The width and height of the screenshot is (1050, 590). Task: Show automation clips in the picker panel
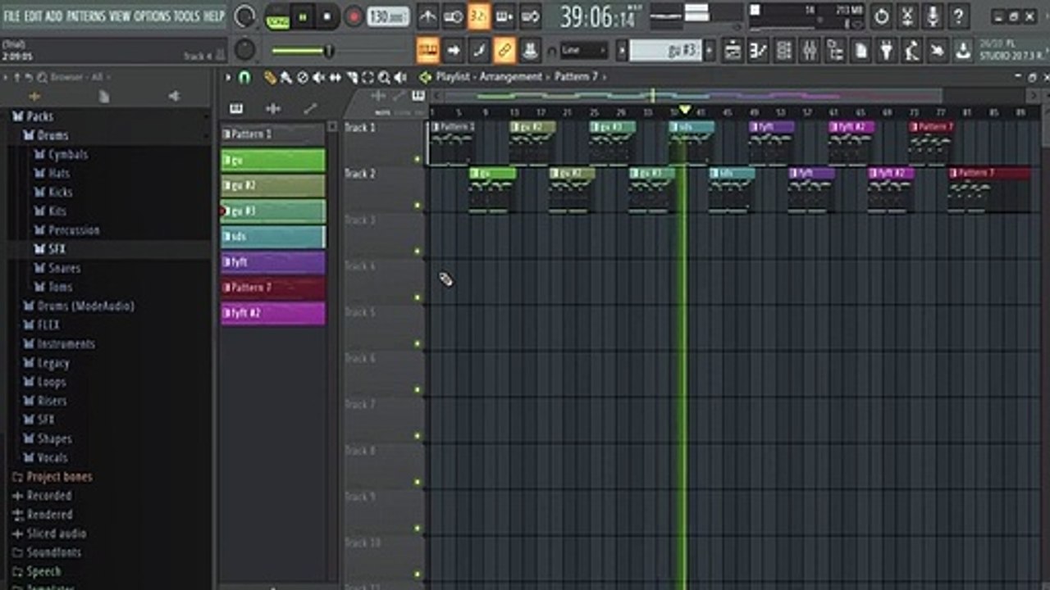[x=310, y=108]
